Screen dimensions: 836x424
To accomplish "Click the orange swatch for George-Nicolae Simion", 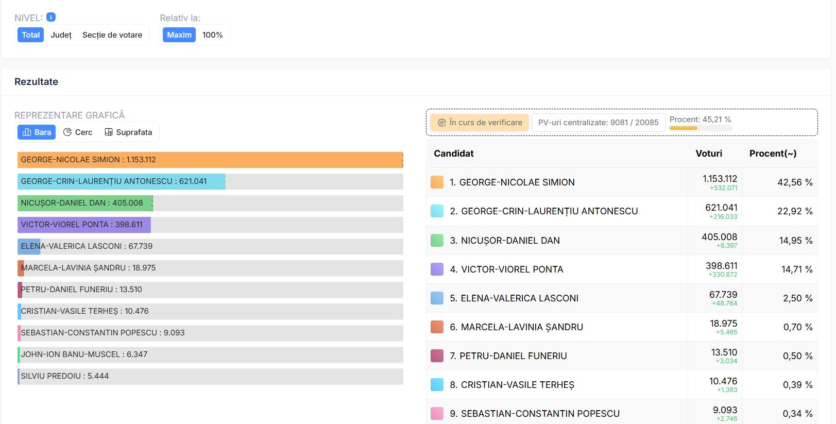I will (x=437, y=182).
